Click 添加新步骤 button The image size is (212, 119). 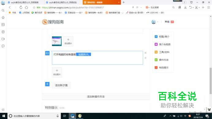point(61,85)
